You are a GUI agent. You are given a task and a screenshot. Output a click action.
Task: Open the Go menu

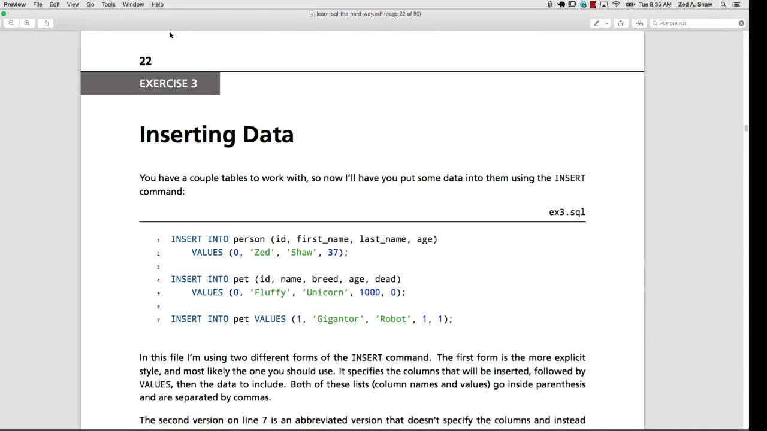coord(90,4)
